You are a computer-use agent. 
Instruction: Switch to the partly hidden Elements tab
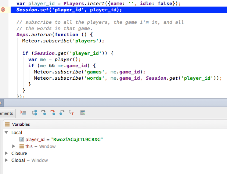pos(7,113)
